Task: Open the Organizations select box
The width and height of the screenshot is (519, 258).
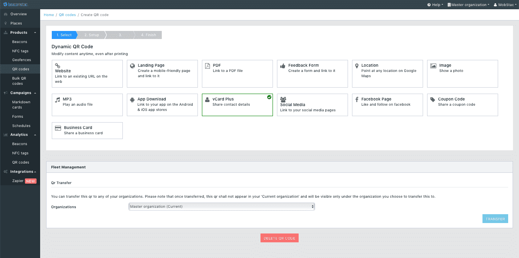Action: point(222,207)
